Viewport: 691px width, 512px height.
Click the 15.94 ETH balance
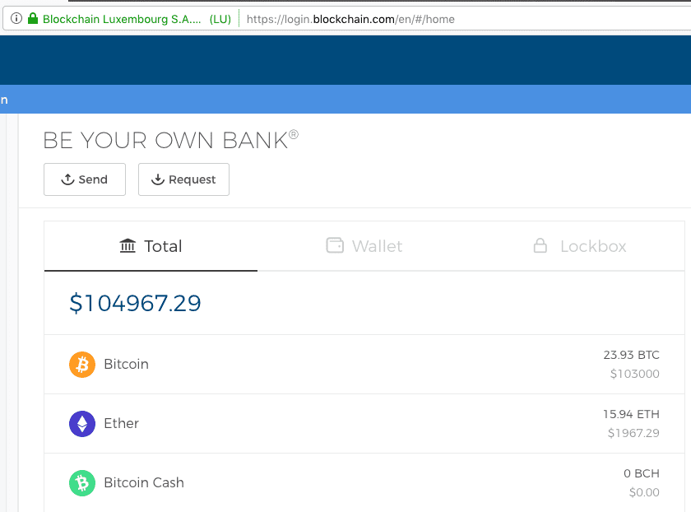coord(632,414)
